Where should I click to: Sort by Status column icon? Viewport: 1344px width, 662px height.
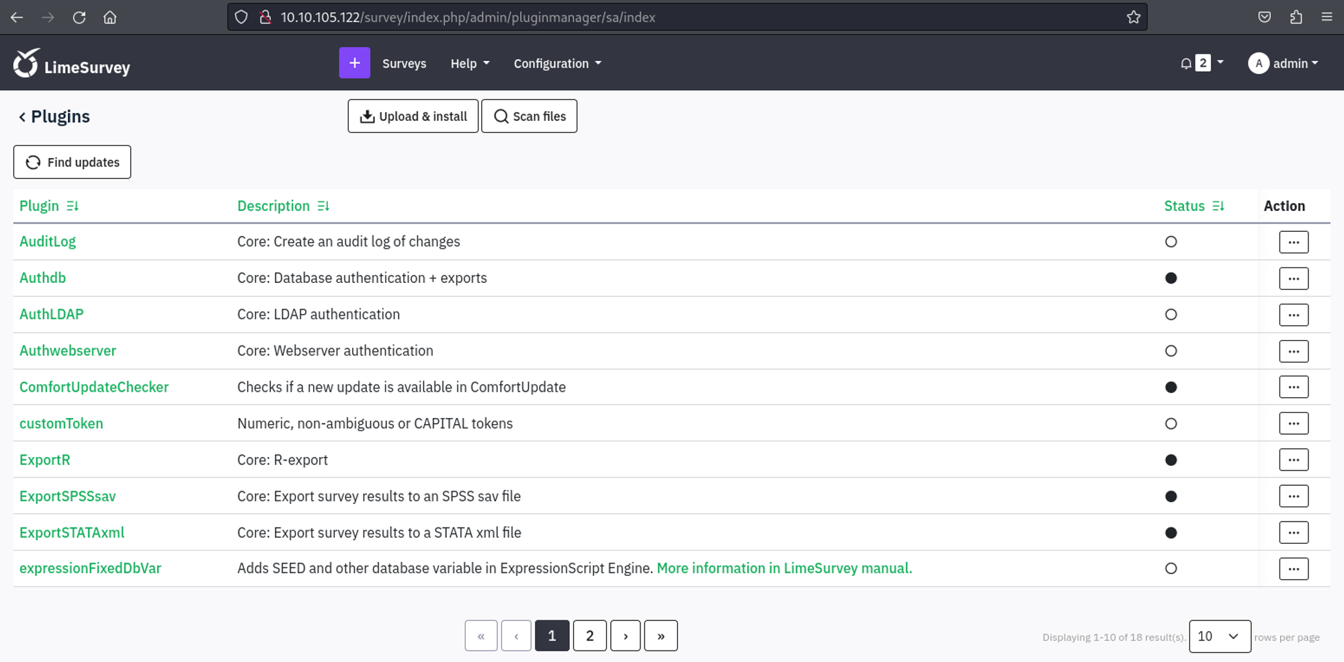tap(1218, 206)
